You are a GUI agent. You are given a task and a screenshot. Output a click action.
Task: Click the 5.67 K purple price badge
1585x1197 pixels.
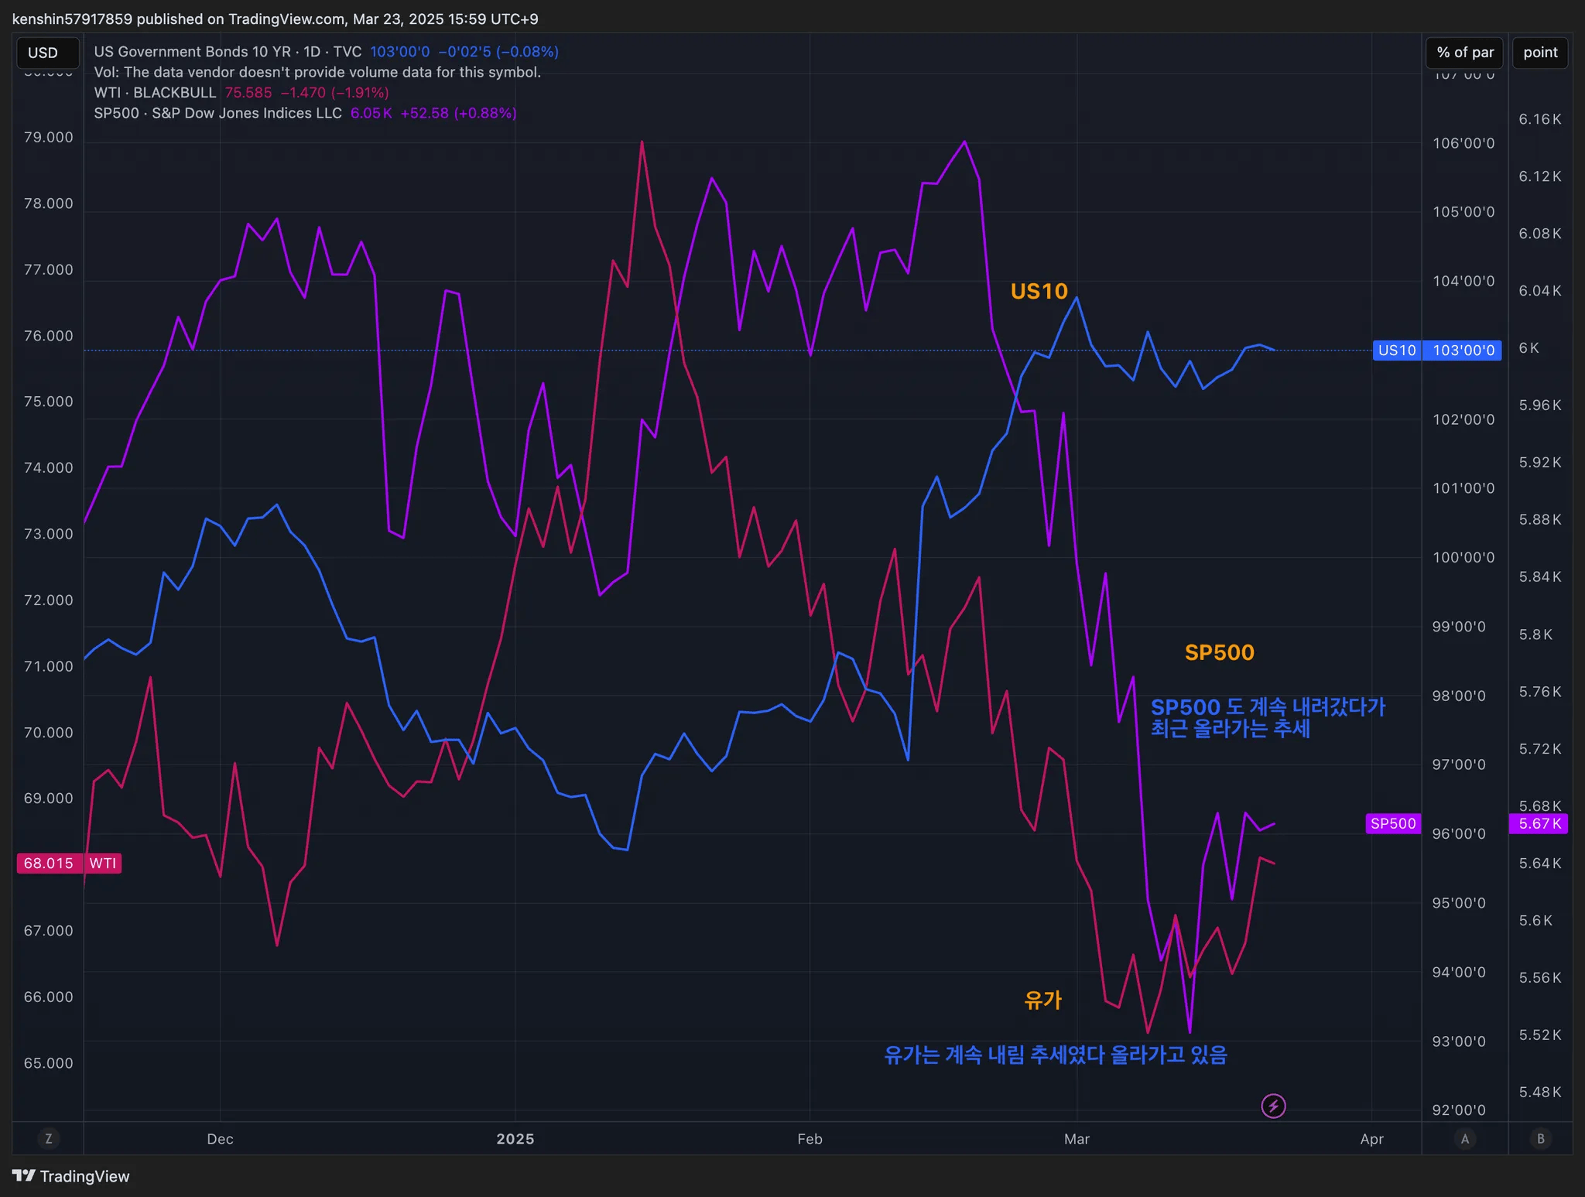pyautogui.click(x=1539, y=824)
